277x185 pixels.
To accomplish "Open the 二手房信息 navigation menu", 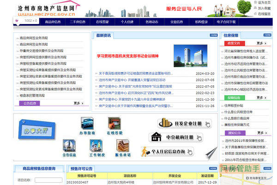I will (x=78, y=22).
